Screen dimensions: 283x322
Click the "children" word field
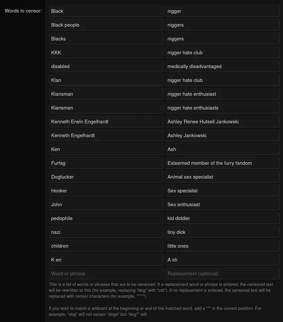(x=106, y=246)
